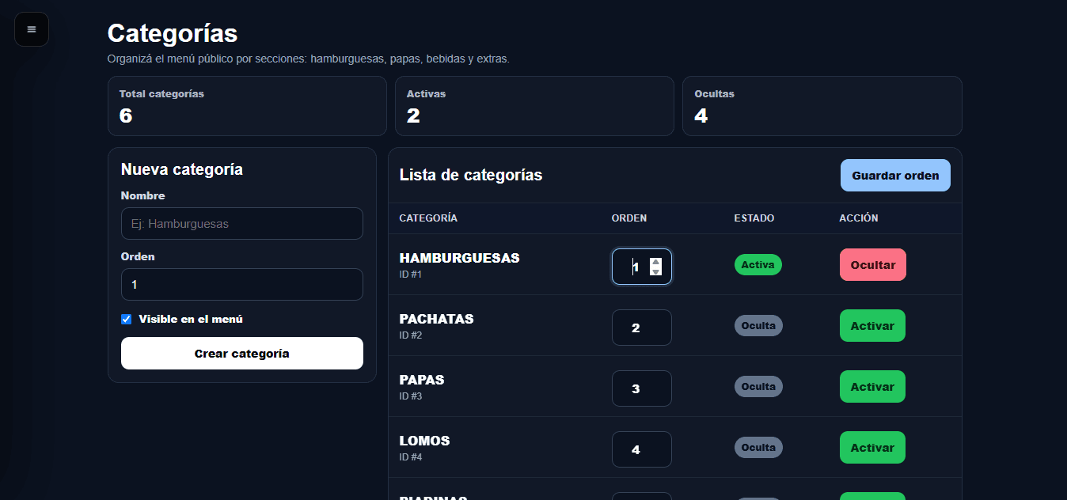Image resolution: width=1067 pixels, height=500 pixels.
Task: Click the 'Categorías' page title
Action: coord(173,33)
